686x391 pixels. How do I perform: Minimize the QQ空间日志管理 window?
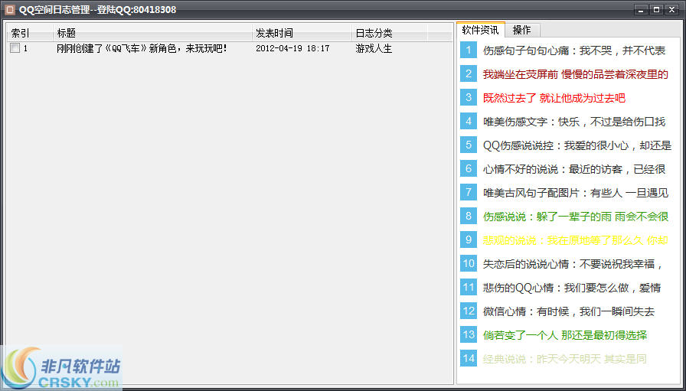641,10
